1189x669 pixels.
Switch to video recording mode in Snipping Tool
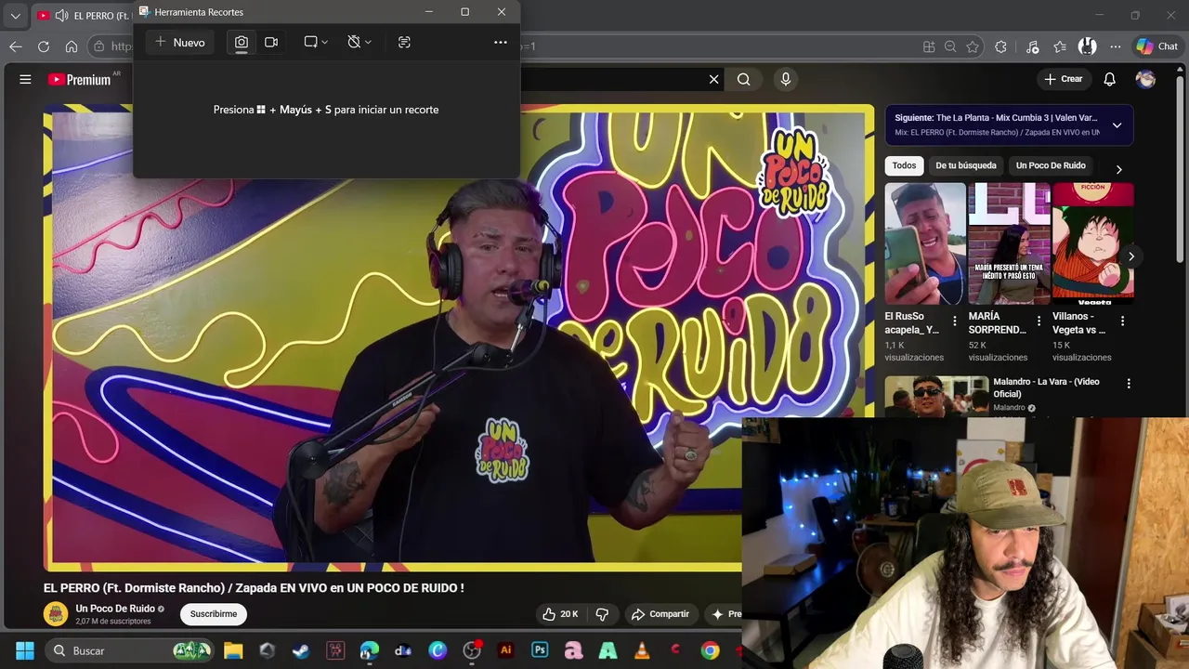coord(271,42)
